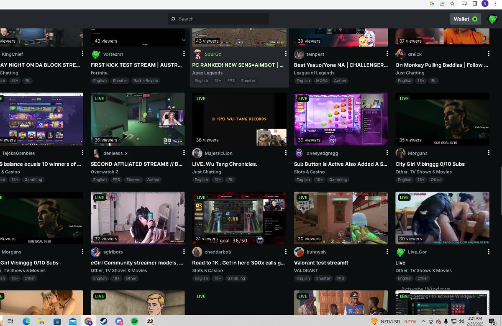Open the Chrome side panel icon
Image resolution: width=502 pixels, height=326 pixels.
(x=474, y=4)
